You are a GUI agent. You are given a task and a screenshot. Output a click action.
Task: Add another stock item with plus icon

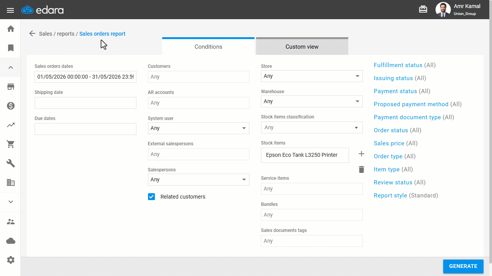(x=361, y=154)
